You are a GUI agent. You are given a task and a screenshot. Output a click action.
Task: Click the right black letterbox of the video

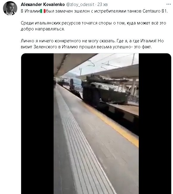click(x=155, y=124)
